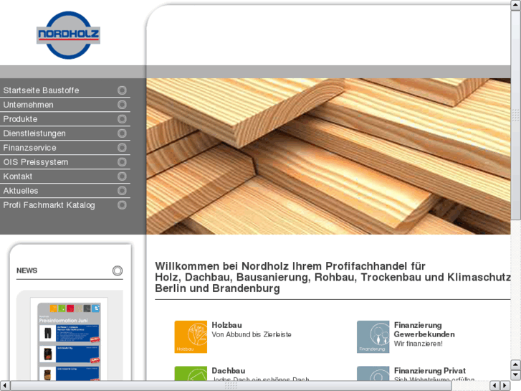Click the orange Holzbau icon
521x391 pixels.
(191, 336)
